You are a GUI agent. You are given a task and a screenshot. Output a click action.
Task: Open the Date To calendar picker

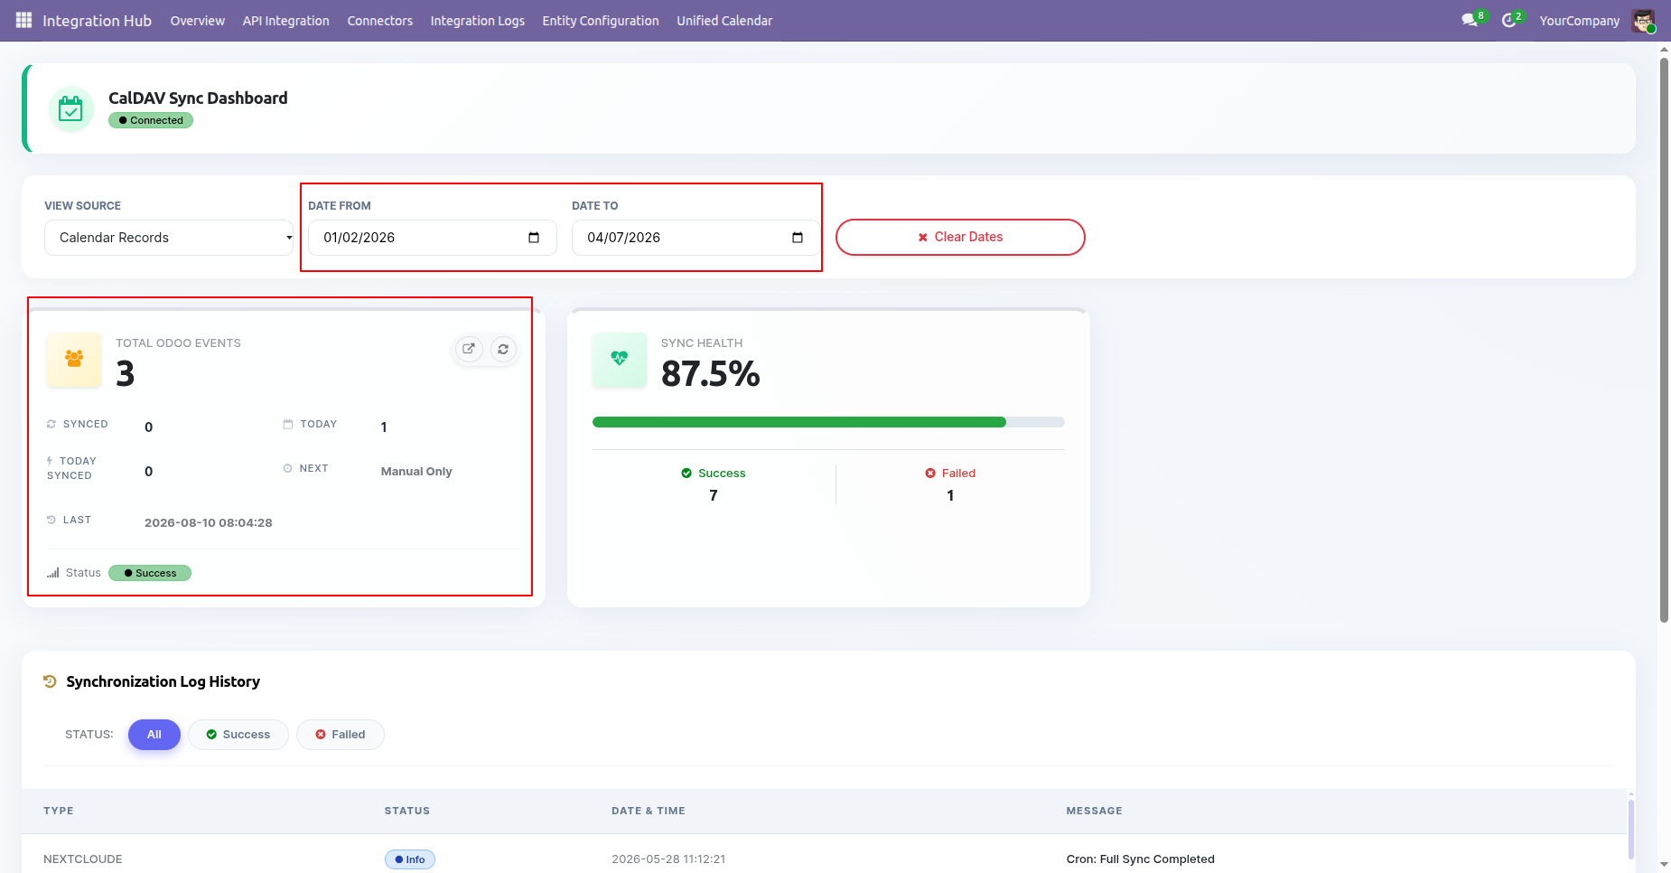click(x=798, y=238)
